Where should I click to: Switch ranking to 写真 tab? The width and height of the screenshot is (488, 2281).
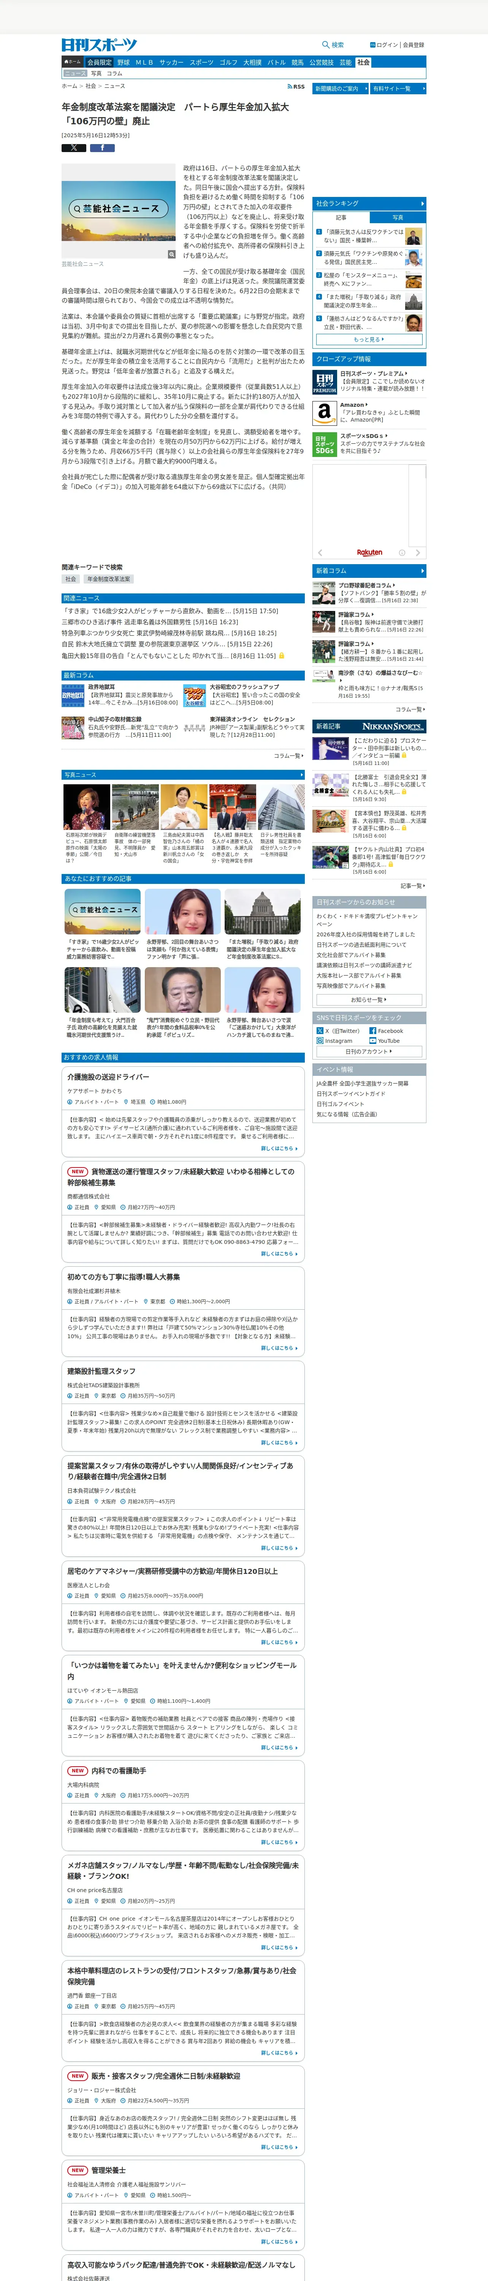[x=398, y=217]
